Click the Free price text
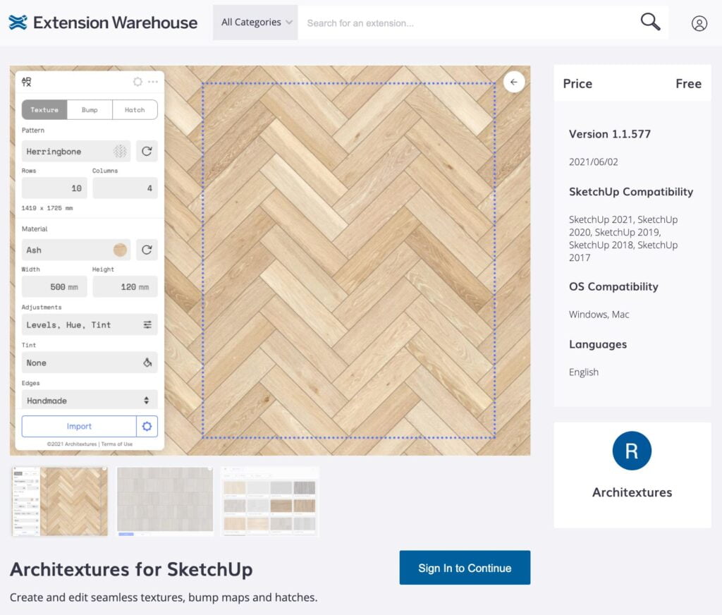Viewport: 722px width, 615px height. pos(688,83)
